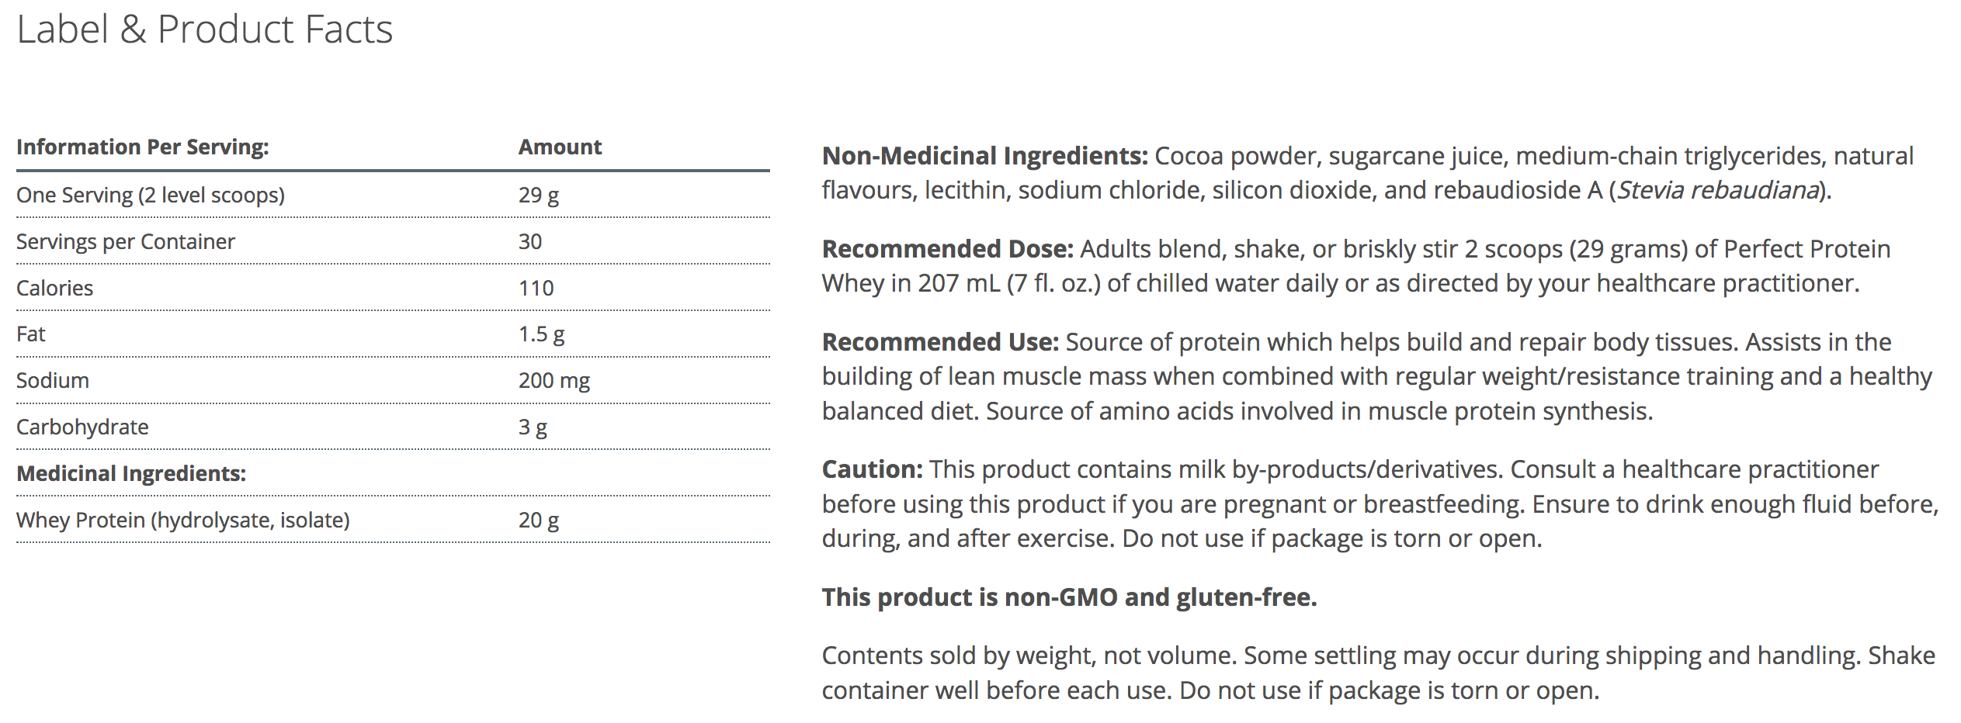Screen dimensions: 1961x723
Task: Click the 'Medicinal Ingredients:' subheading
Action: coord(130,473)
